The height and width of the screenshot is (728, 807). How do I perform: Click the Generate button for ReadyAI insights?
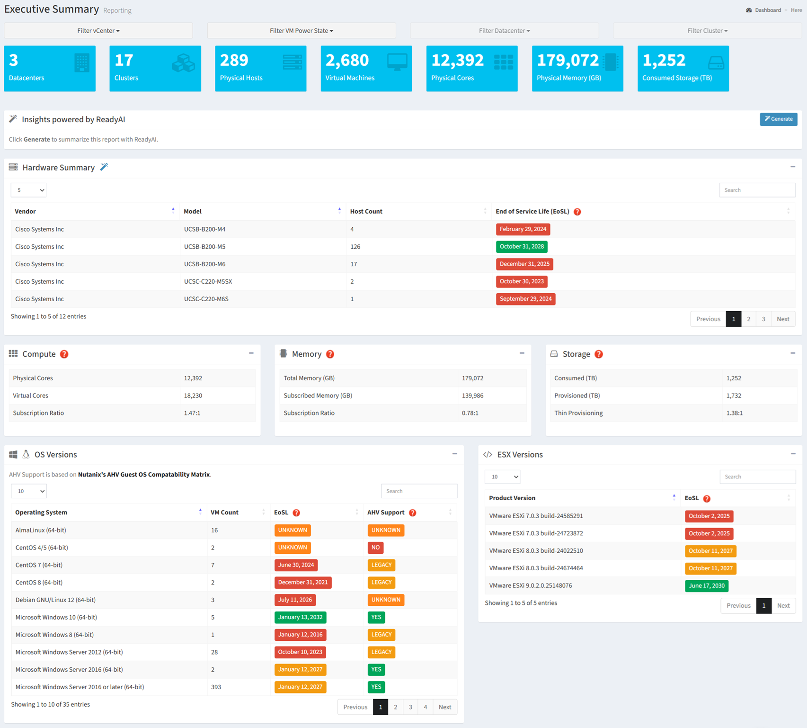[x=779, y=119]
